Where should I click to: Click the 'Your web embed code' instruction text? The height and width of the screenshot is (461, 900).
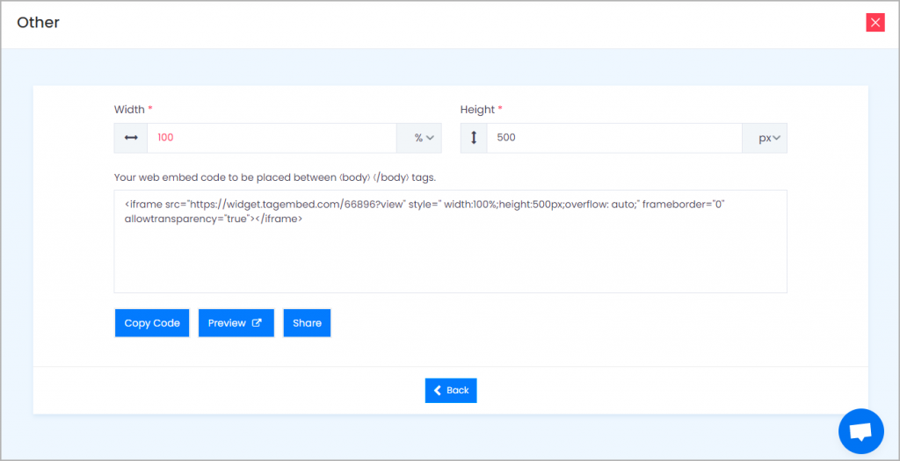[275, 177]
